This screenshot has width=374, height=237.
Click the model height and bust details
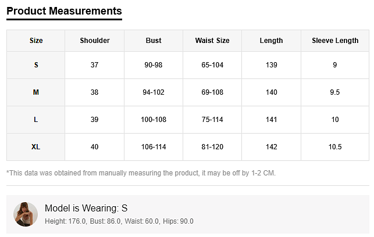point(119,221)
